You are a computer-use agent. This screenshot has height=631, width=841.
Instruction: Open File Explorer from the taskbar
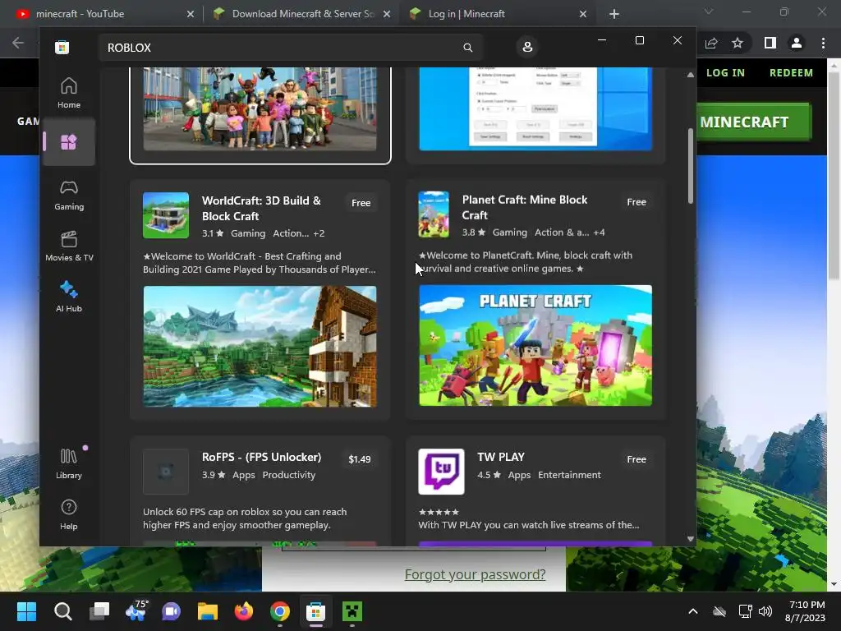tap(208, 611)
